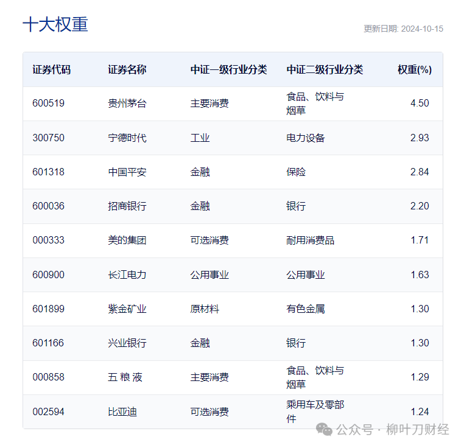
Task: Click the 权重(%) column header
Action: (415, 70)
